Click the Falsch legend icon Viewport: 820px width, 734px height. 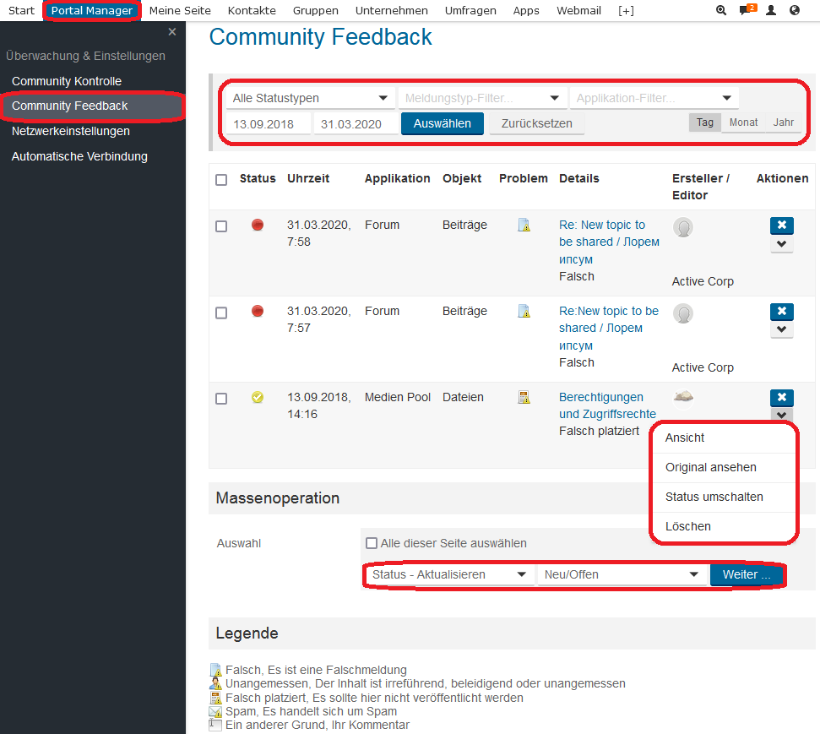(x=215, y=670)
